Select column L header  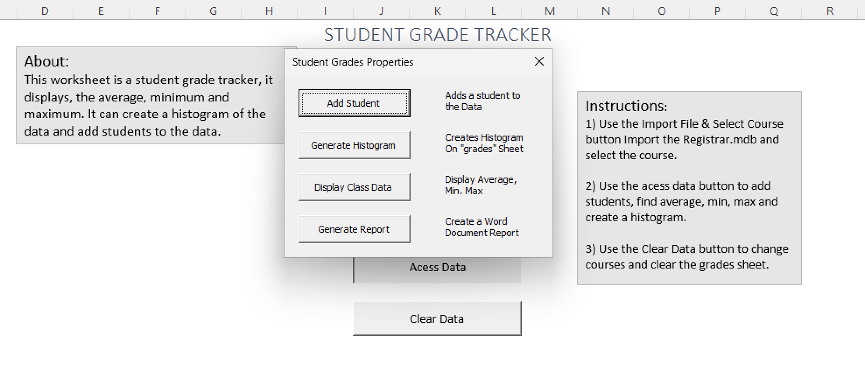pyautogui.click(x=493, y=11)
